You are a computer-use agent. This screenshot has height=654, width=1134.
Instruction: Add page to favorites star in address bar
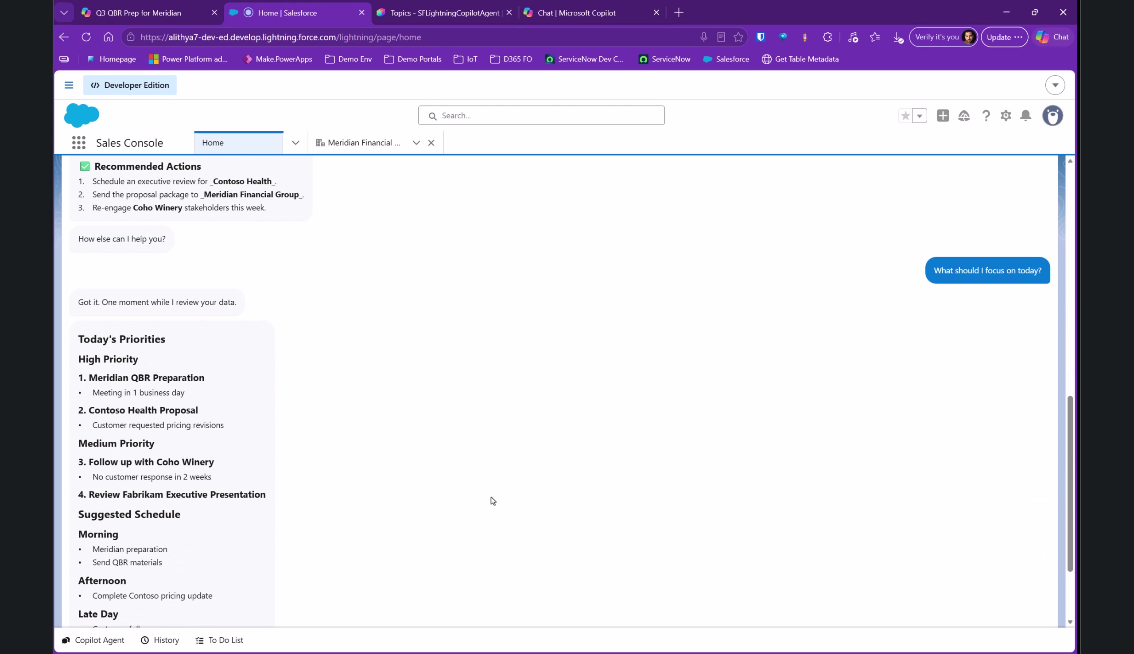click(x=738, y=37)
